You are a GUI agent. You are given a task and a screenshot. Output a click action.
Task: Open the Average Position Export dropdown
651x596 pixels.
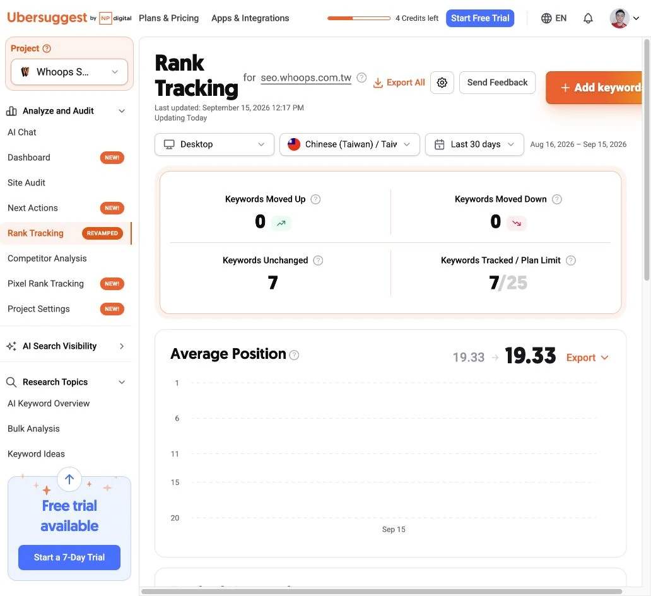pos(587,358)
